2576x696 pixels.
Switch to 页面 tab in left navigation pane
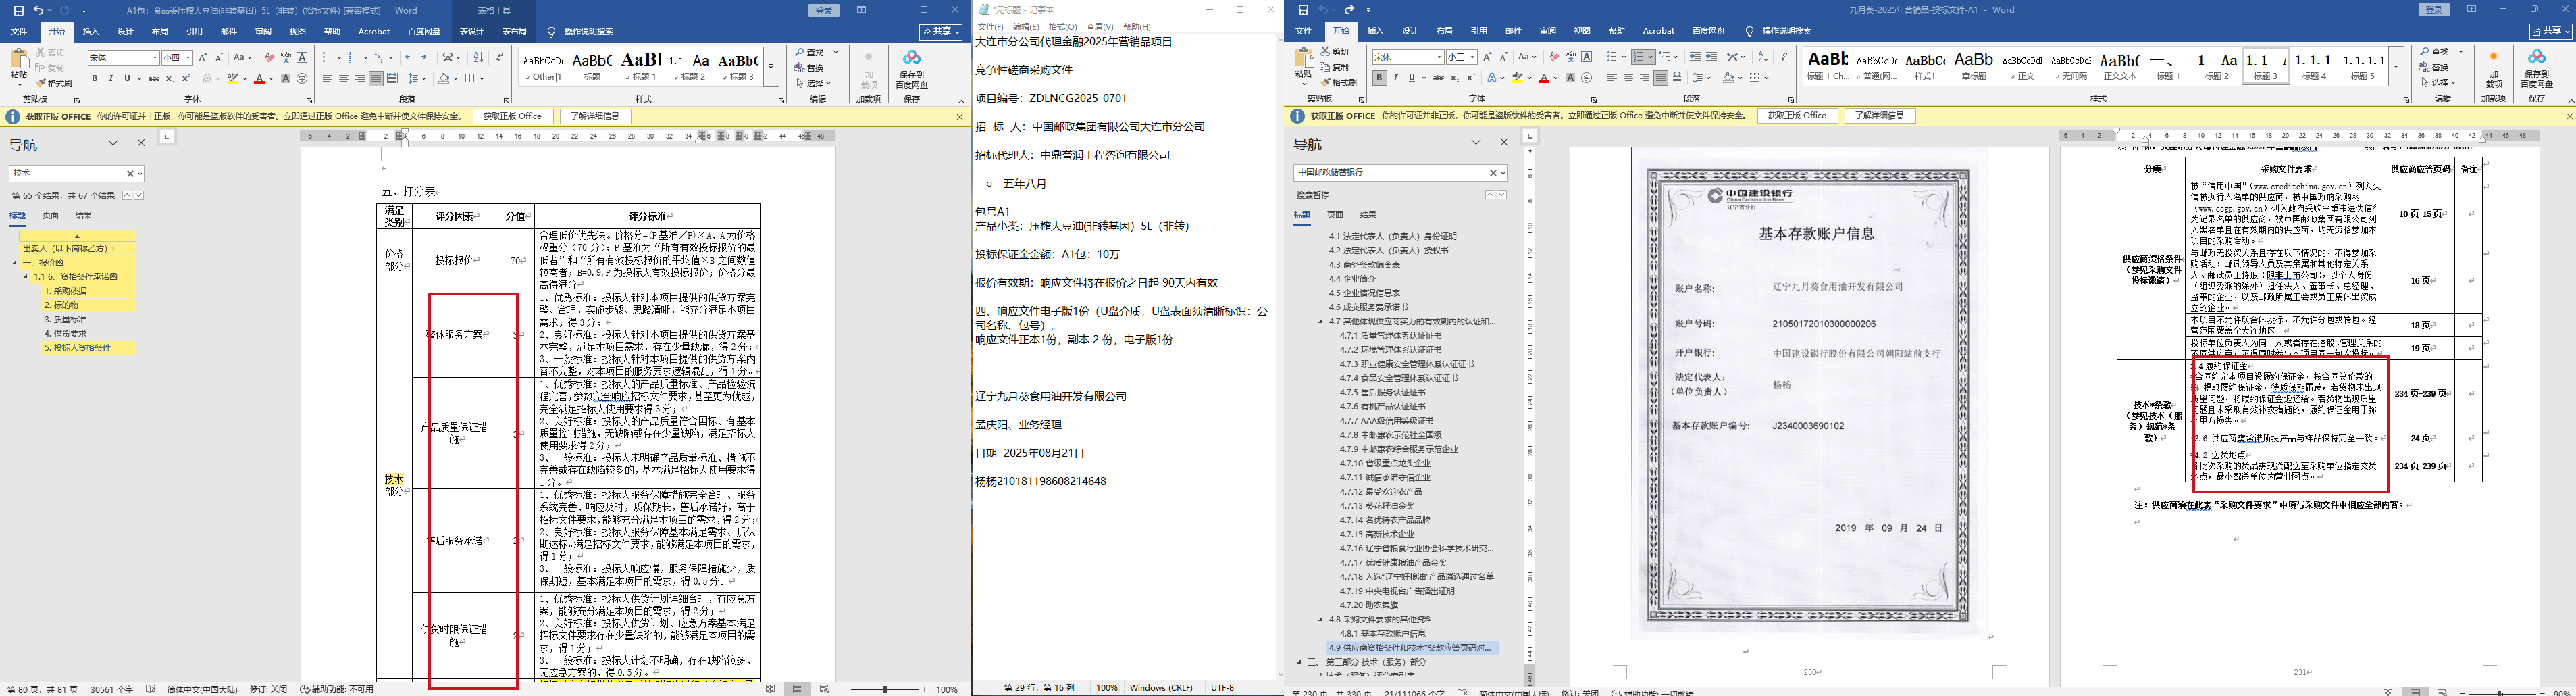[x=50, y=215]
